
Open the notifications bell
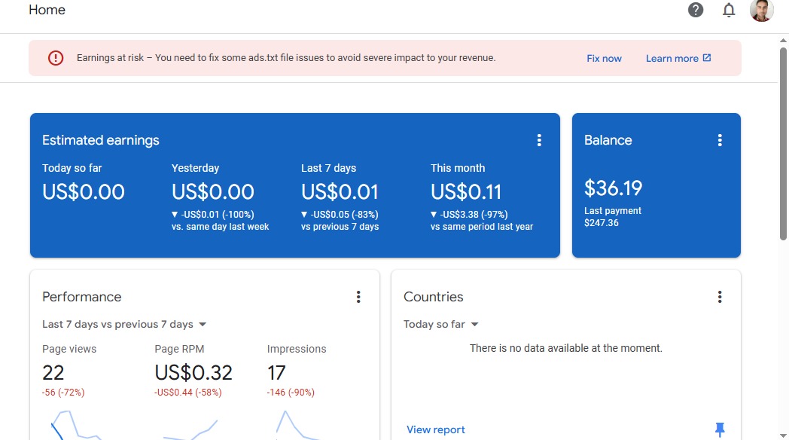click(729, 10)
